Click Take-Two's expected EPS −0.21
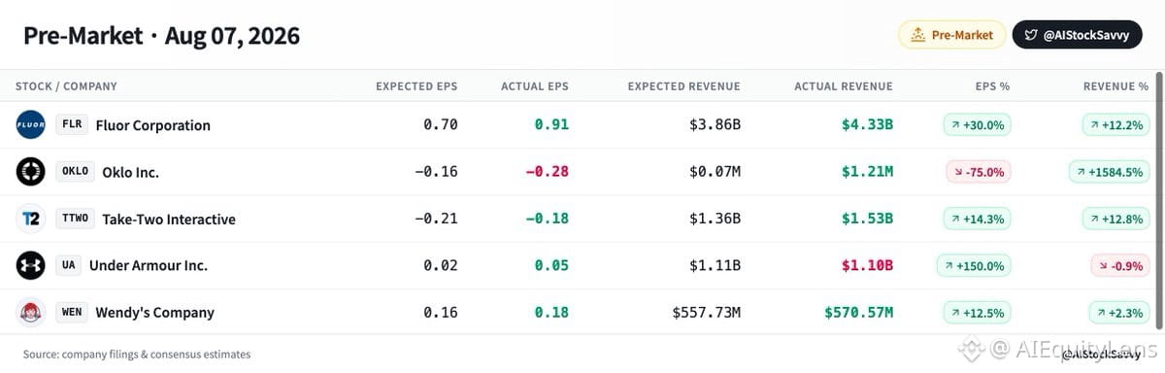The image size is (1165, 373). (436, 219)
